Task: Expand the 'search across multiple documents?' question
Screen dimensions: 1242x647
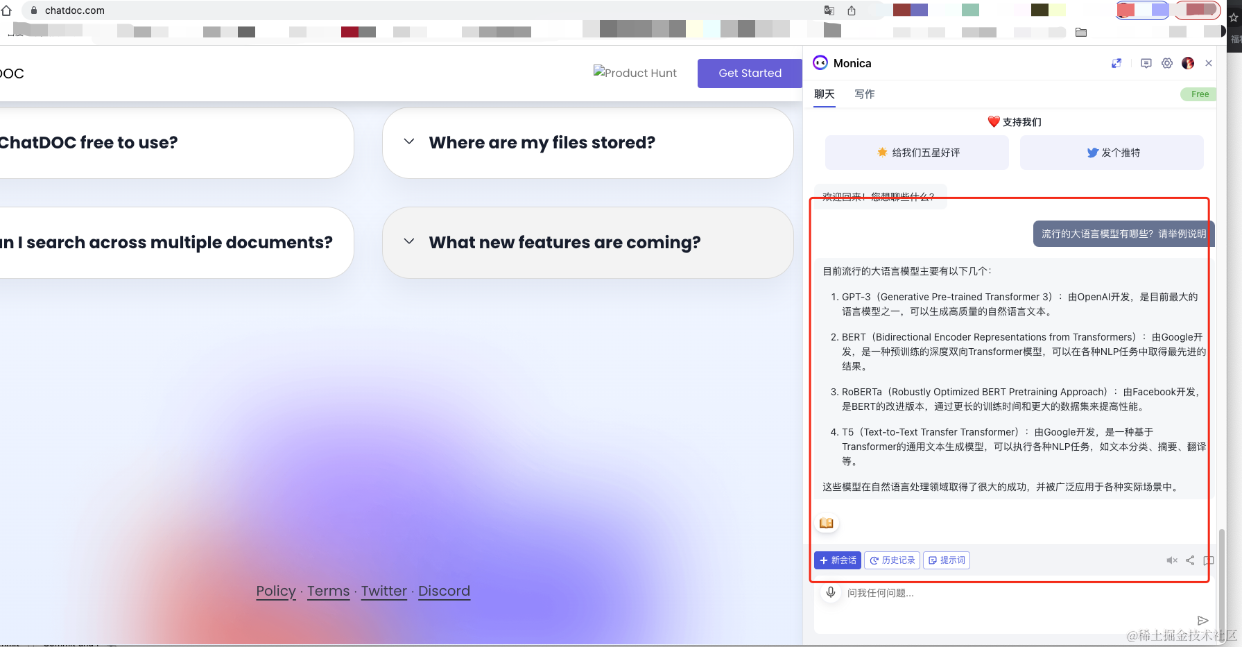Action: click(x=176, y=243)
